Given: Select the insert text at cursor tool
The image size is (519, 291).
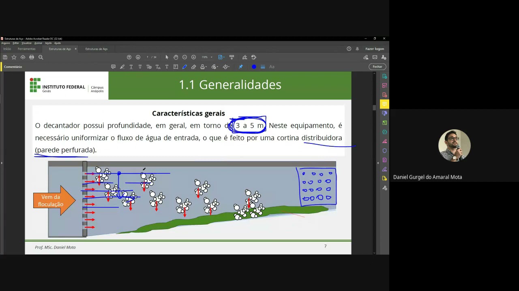Looking at the screenshot, I should coord(158,67).
